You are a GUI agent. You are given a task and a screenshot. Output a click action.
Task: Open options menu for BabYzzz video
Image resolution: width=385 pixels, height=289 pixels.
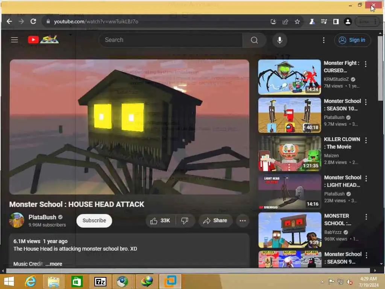click(x=366, y=217)
